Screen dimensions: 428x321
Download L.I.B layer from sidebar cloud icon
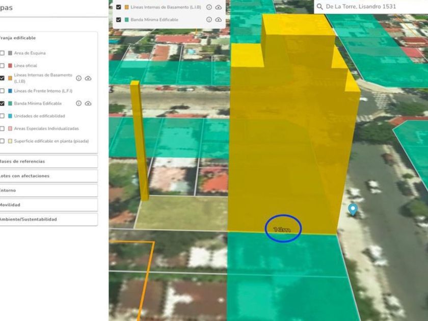tap(88, 78)
